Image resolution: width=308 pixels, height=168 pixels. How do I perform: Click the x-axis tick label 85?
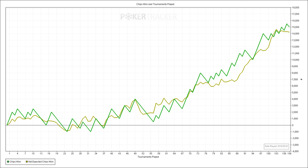pos(229,154)
